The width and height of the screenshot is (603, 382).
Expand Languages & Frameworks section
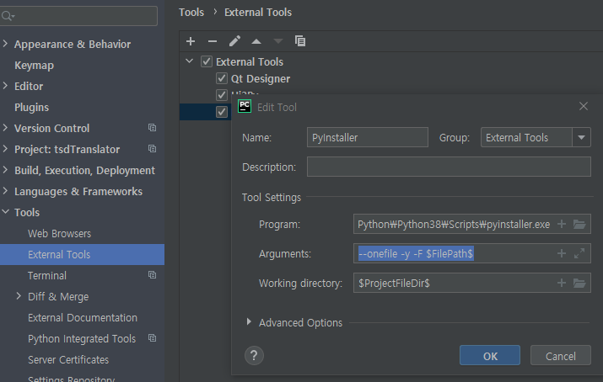tap(5, 191)
